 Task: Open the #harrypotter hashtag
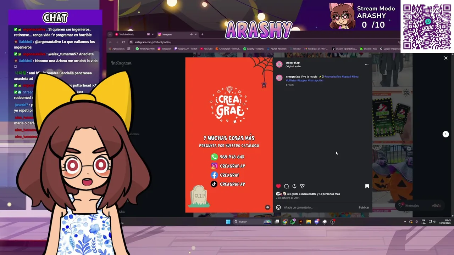point(316,80)
